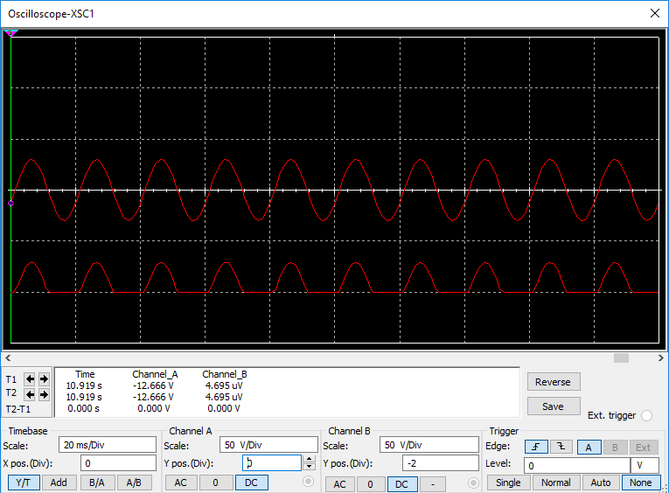Switch display mode to B/A

95,483
